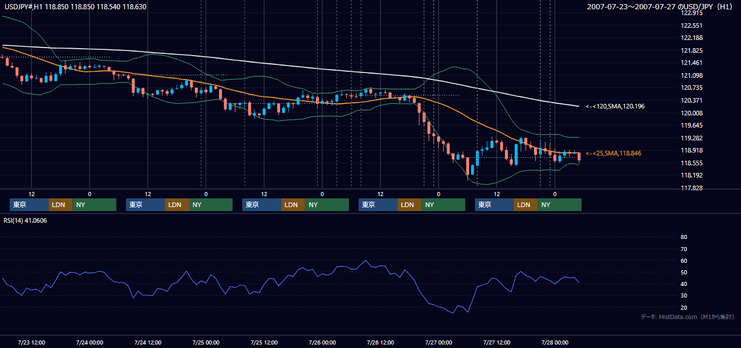Click the USDJPY#,H1 symbol header text
The width and height of the screenshot is (741, 348).
tap(75, 7)
